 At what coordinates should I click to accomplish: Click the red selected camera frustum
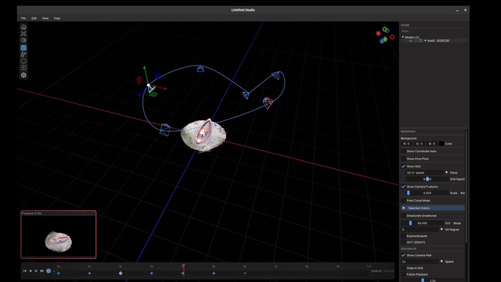(268, 102)
